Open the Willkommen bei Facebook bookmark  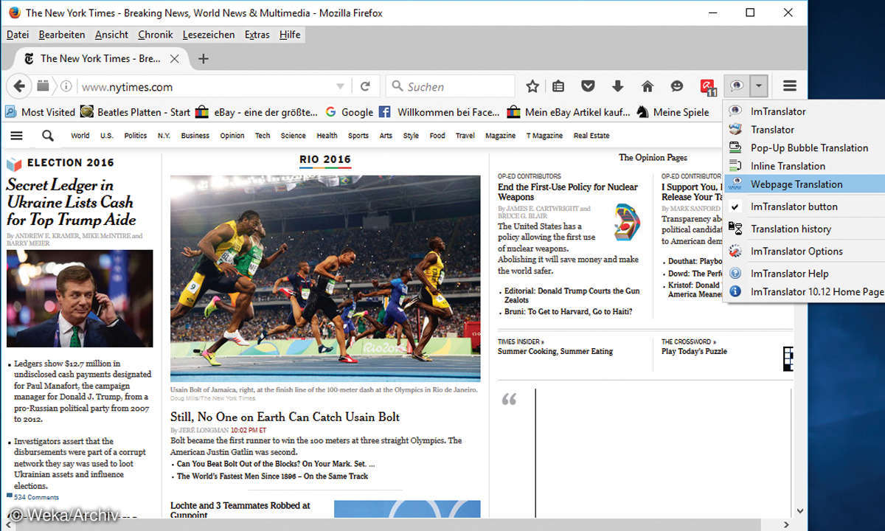point(439,112)
